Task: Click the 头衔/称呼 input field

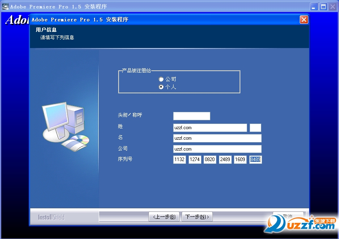Action: [192, 116]
